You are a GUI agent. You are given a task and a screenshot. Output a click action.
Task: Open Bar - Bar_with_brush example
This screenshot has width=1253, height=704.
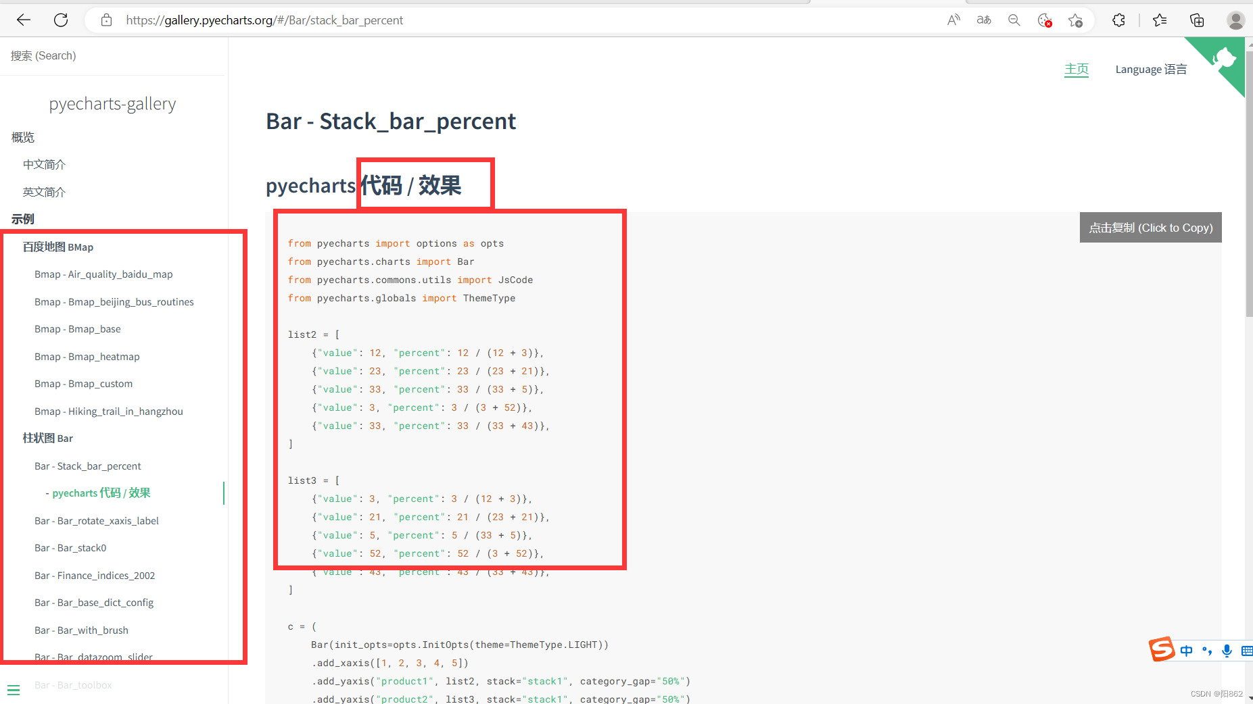pos(81,630)
